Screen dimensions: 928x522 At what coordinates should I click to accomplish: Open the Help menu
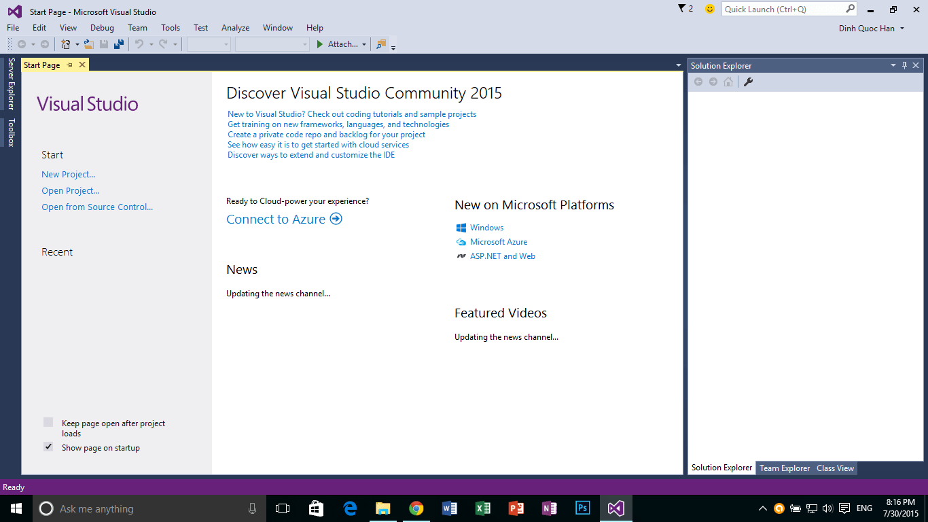coord(315,28)
